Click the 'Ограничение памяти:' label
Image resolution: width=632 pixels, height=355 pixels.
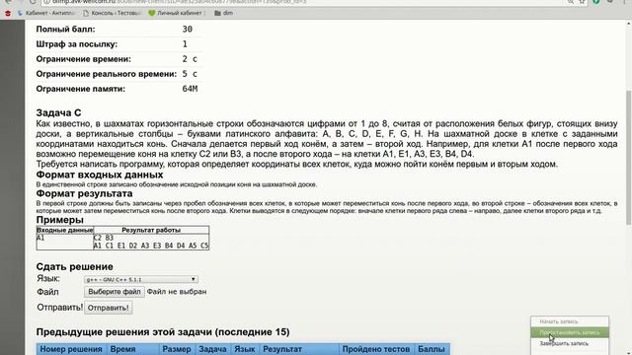click(81, 89)
